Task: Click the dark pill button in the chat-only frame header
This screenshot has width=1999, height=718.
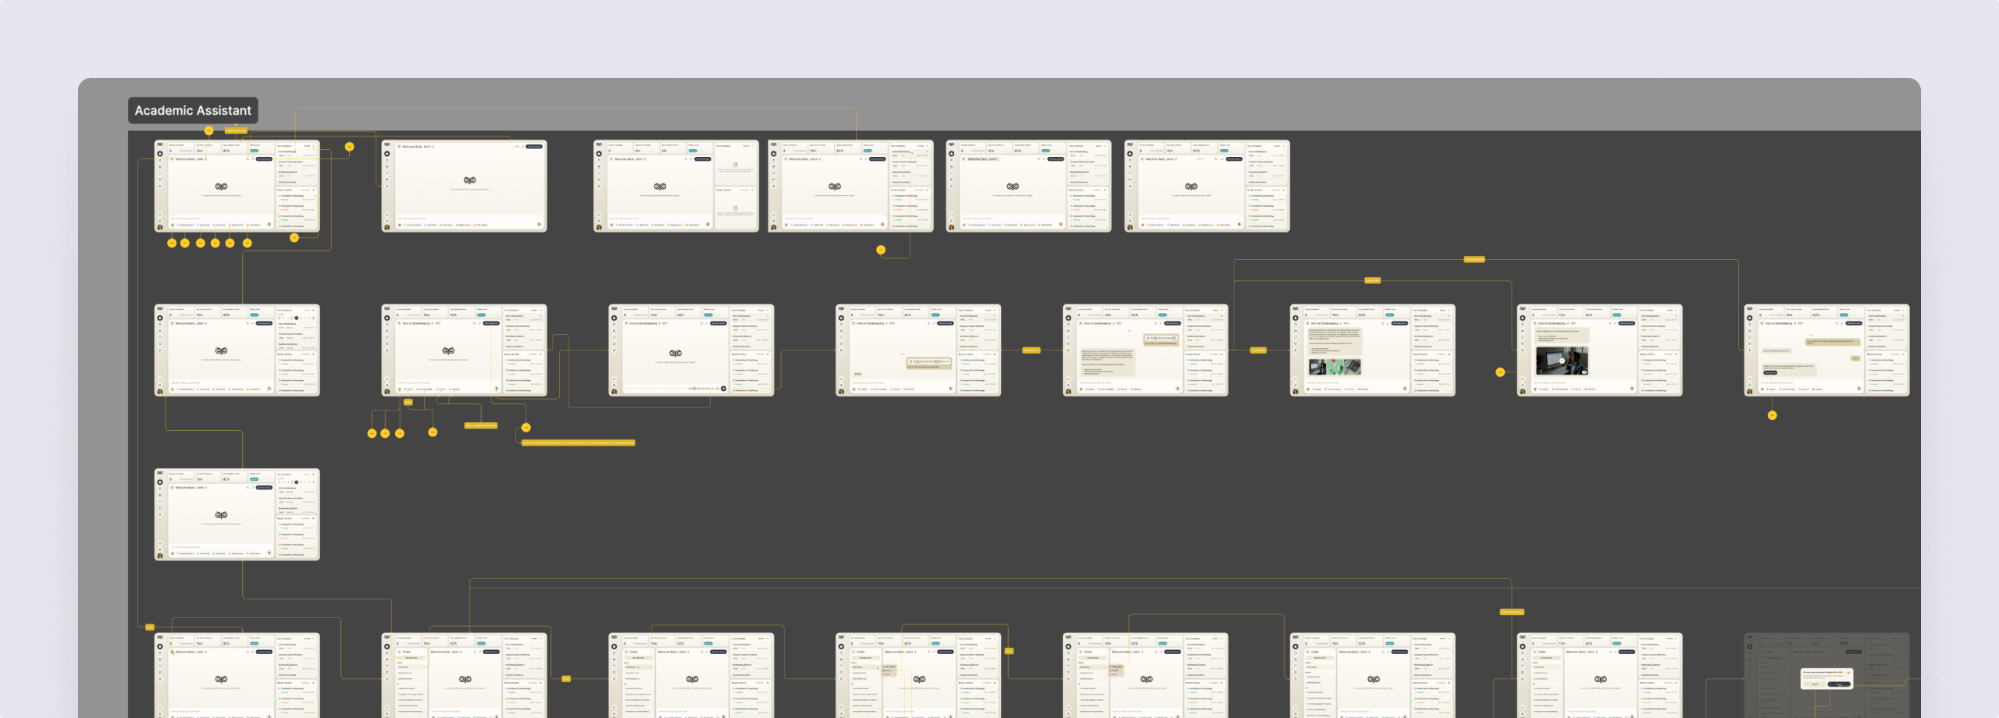Action: point(534,147)
